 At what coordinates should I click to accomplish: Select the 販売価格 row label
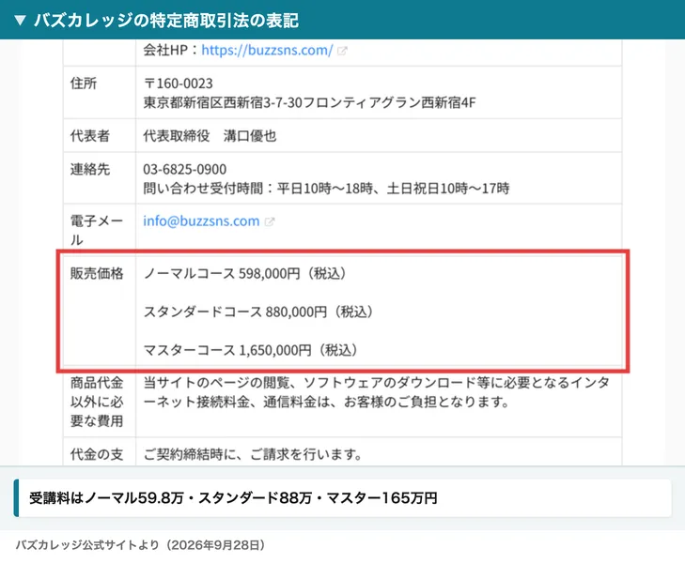(x=97, y=273)
